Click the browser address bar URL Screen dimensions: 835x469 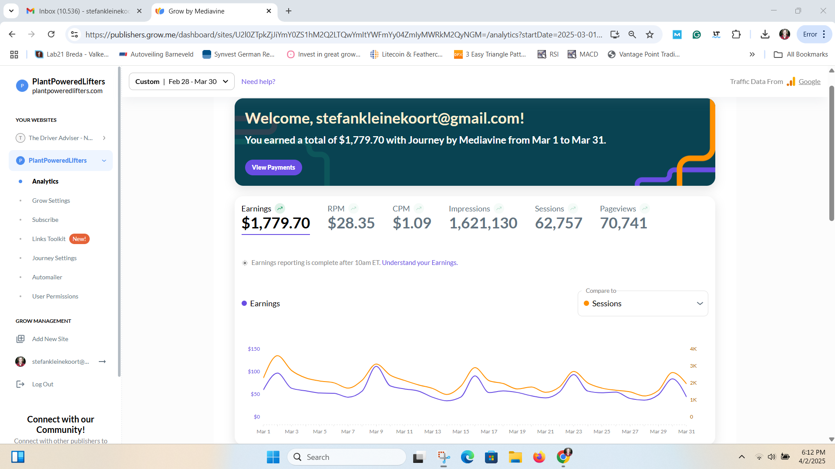[343, 34]
